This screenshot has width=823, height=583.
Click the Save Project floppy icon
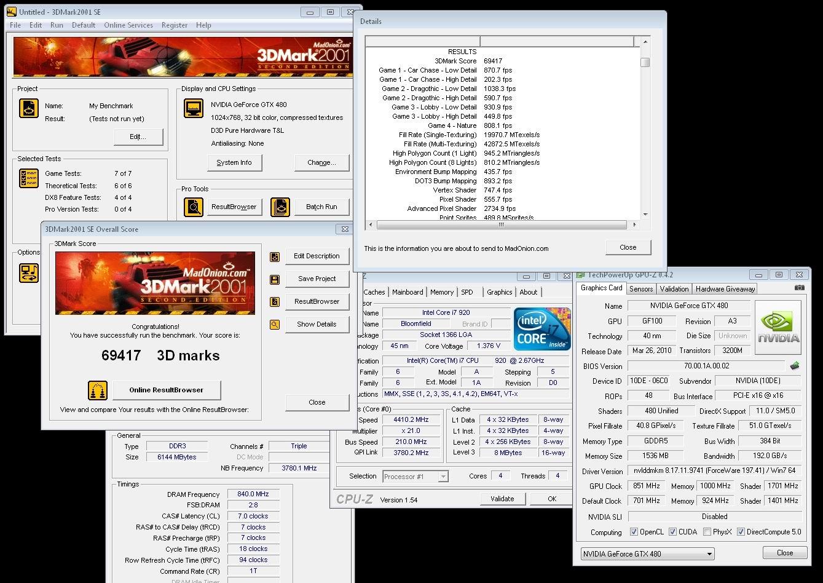[x=275, y=279]
